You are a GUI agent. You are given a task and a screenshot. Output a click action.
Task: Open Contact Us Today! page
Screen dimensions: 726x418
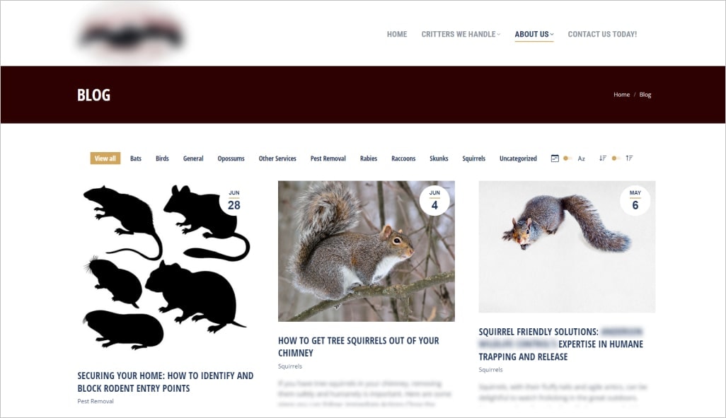click(x=602, y=34)
